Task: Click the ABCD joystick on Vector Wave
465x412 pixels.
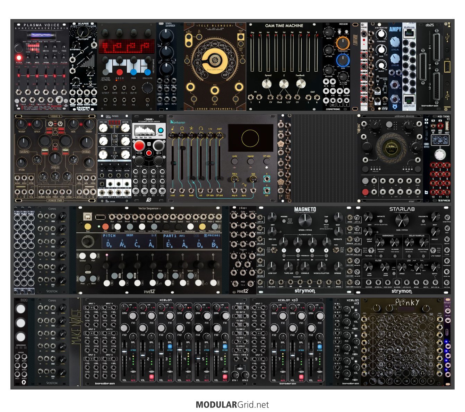Action: click(x=148, y=89)
